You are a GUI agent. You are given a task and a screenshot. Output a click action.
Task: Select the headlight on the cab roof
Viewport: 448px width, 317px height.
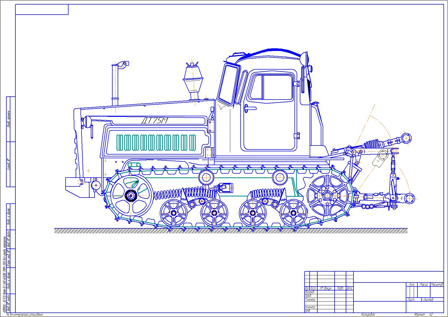pyautogui.click(x=305, y=59)
